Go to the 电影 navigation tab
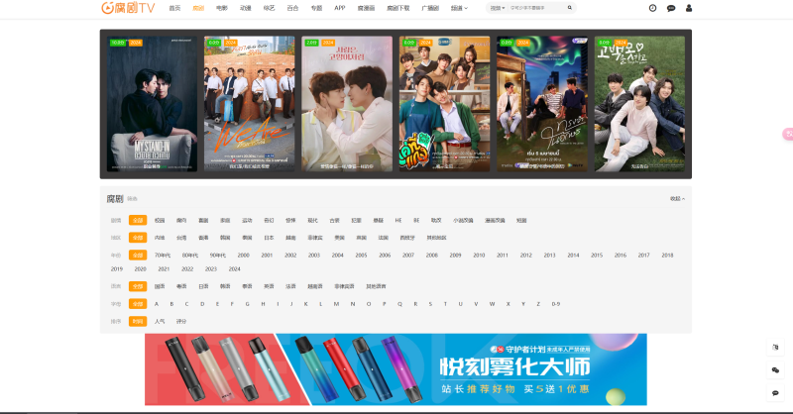Image resolution: width=793 pixels, height=414 pixels. click(x=222, y=8)
